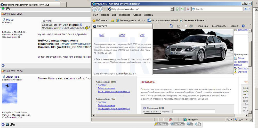Click the BMW M5 car banner image
The width and height of the screenshot is (258, 128).
pyautogui.click(x=193, y=52)
